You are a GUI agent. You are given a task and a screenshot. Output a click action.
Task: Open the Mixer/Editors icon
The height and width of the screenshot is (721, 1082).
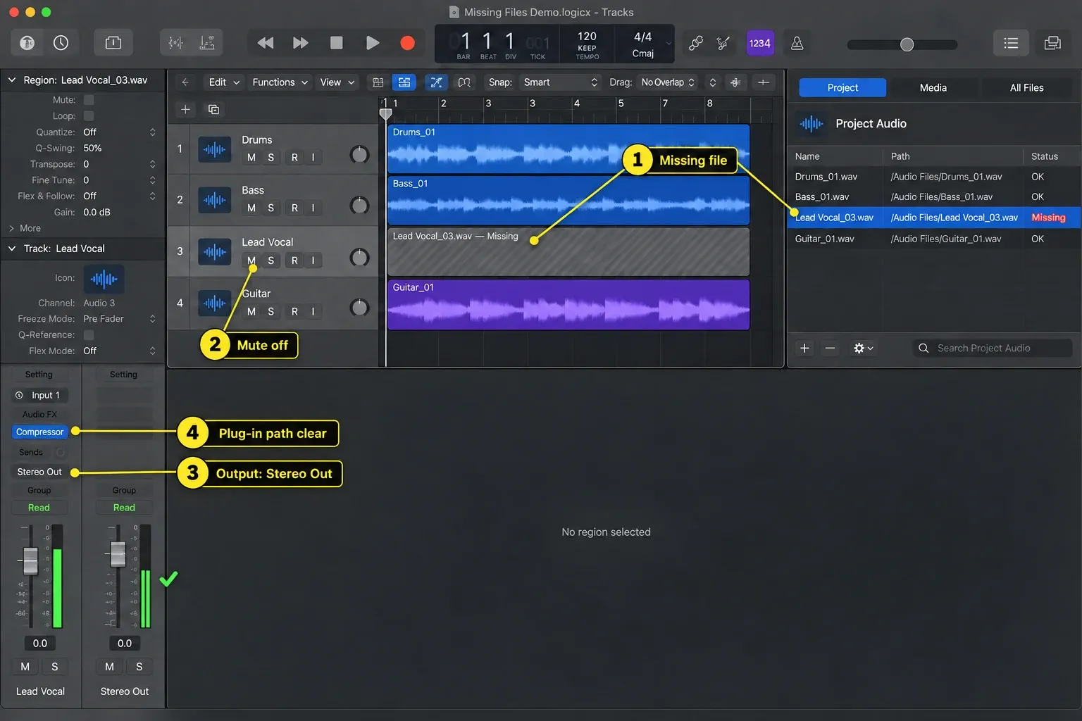[207, 43]
